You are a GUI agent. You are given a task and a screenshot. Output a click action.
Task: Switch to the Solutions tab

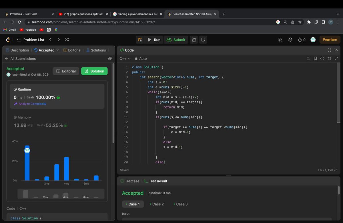click(96, 50)
